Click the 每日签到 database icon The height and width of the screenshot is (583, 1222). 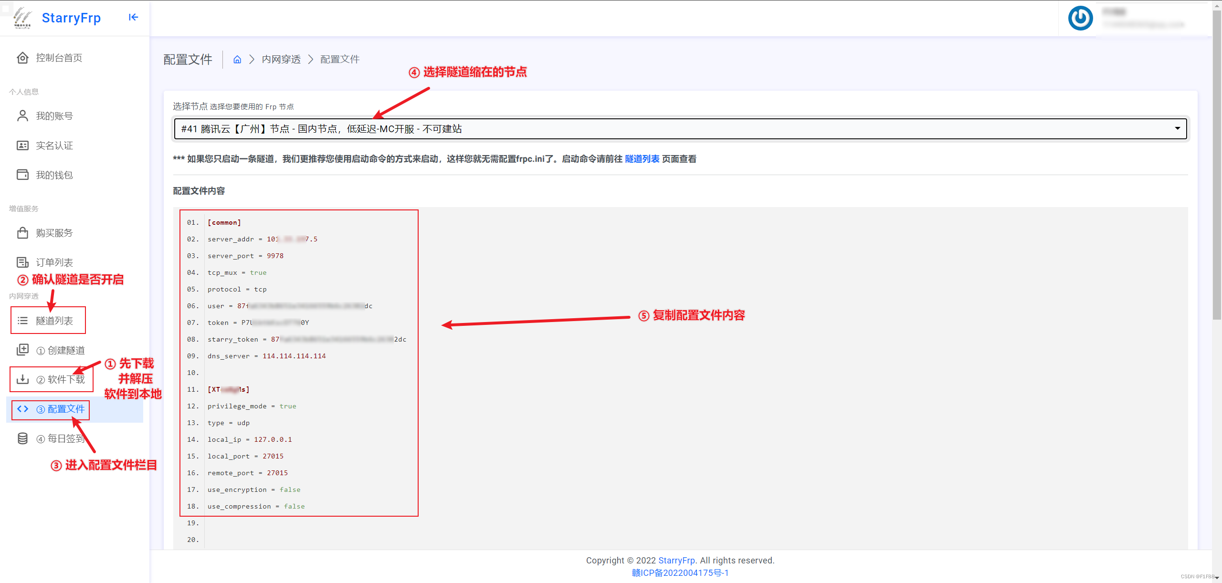pos(22,438)
